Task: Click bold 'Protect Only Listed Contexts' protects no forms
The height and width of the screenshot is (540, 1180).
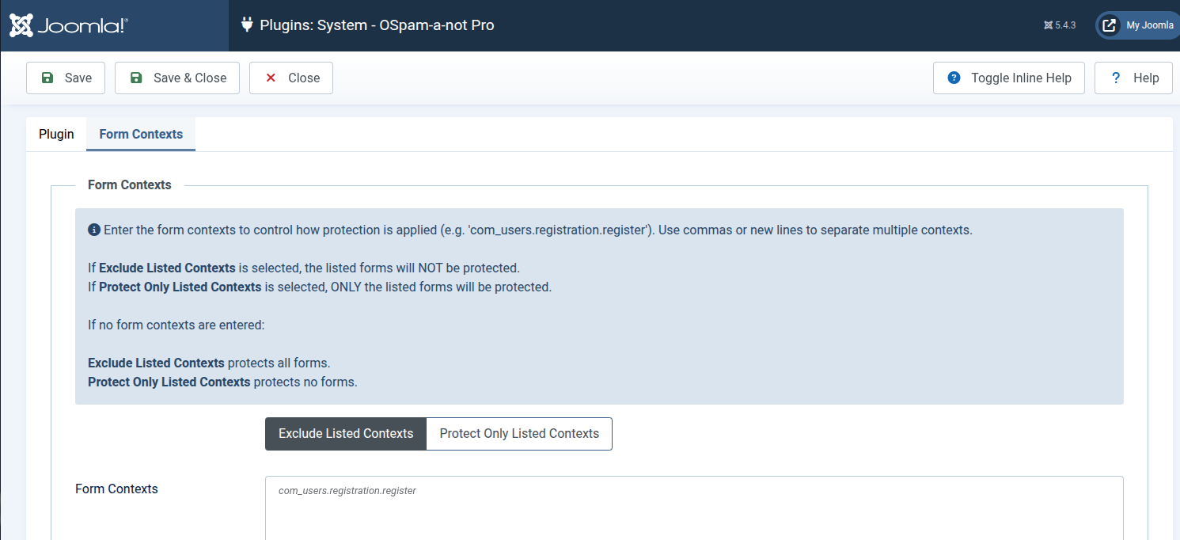Action: click(x=169, y=382)
